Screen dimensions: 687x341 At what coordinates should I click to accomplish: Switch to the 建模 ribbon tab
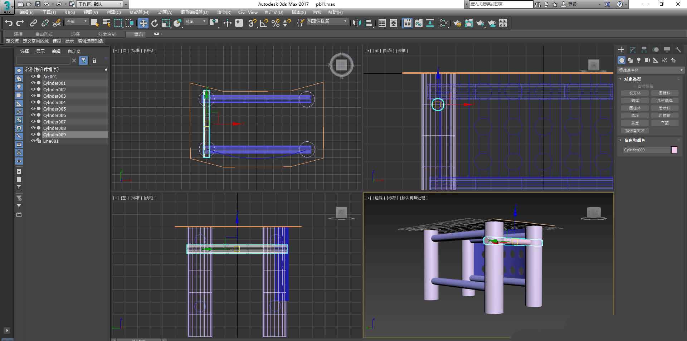tap(18, 34)
